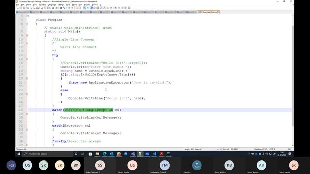Open the Search menu
The height and width of the screenshot is (174, 310).
pyautogui.click(x=29, y=5)
